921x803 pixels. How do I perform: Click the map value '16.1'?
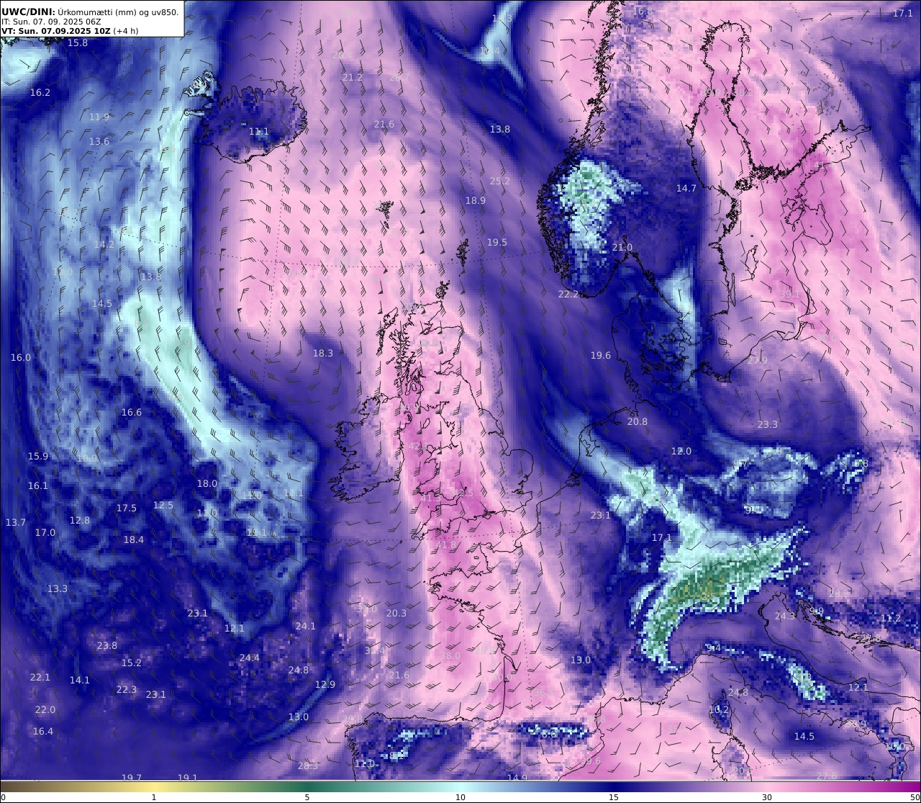coord(38,486)
